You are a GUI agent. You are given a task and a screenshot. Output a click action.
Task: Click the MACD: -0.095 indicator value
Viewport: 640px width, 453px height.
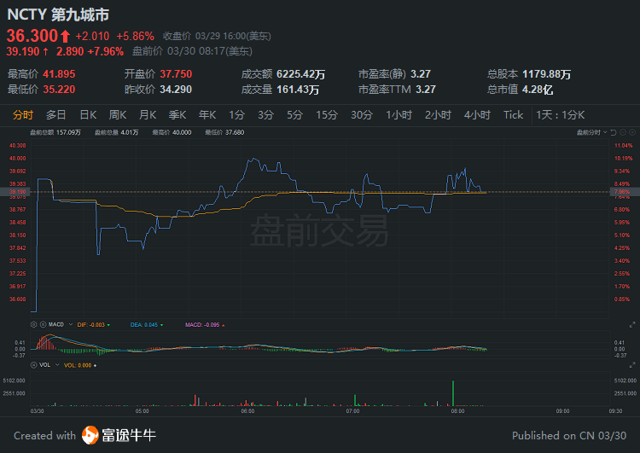(x=202, y=325)
